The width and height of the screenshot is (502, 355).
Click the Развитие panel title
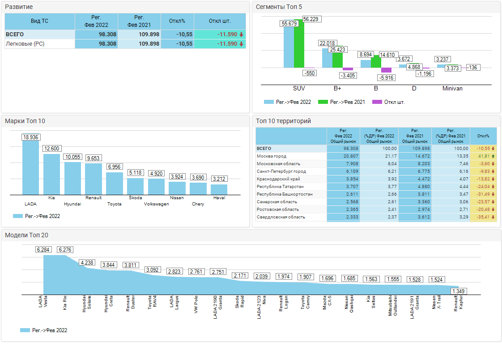19,7
